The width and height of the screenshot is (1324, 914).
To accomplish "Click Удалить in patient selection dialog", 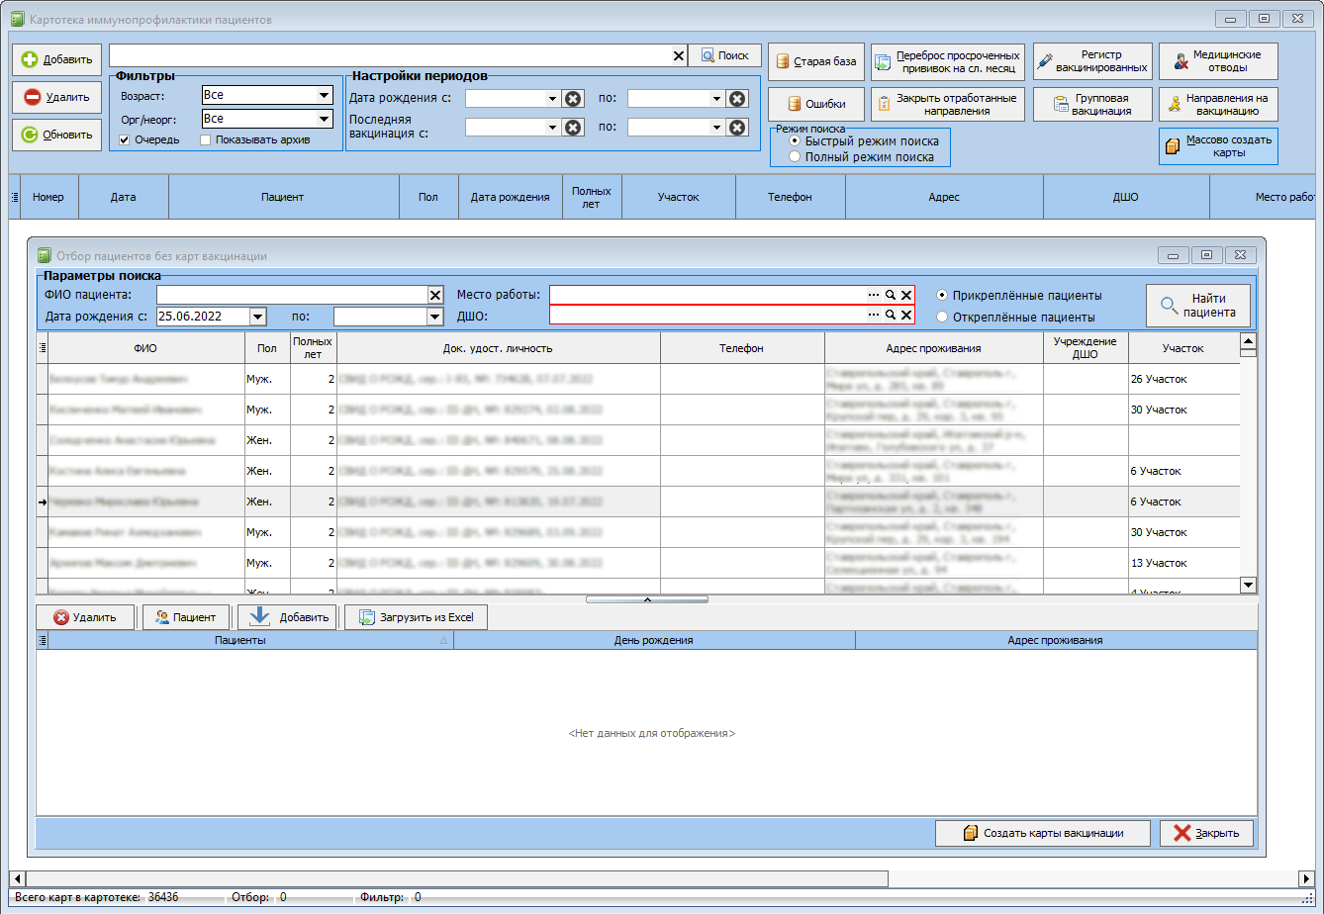I will 85,617.
